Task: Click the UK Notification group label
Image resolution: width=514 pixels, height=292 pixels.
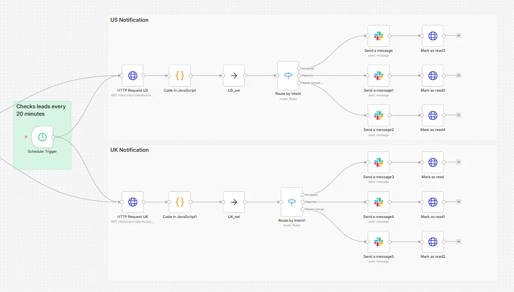Action: (129, 150)
